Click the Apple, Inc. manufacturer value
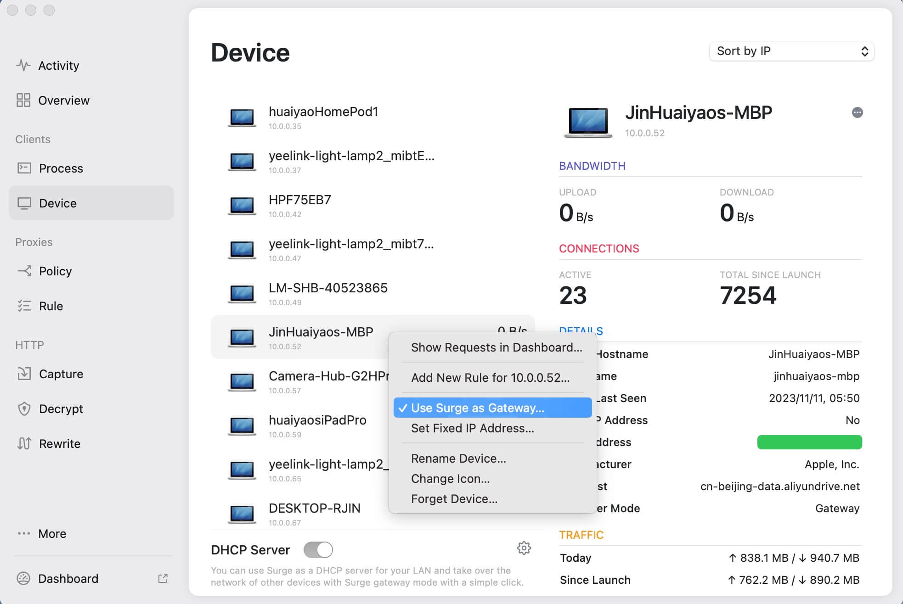 [832, 464]
